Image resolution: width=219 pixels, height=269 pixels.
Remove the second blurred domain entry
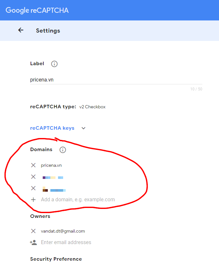(33, 177)
